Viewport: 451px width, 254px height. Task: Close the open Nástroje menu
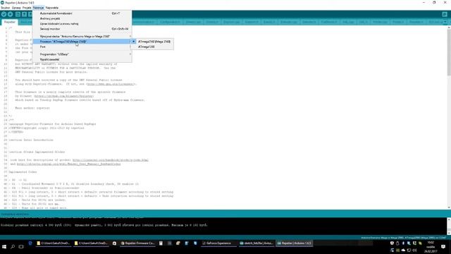38,8
